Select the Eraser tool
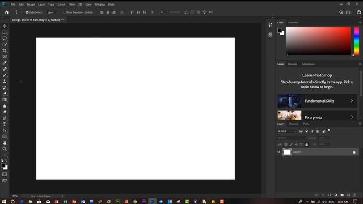The height and width of the screenshot is (204, 363). (5, 93)
